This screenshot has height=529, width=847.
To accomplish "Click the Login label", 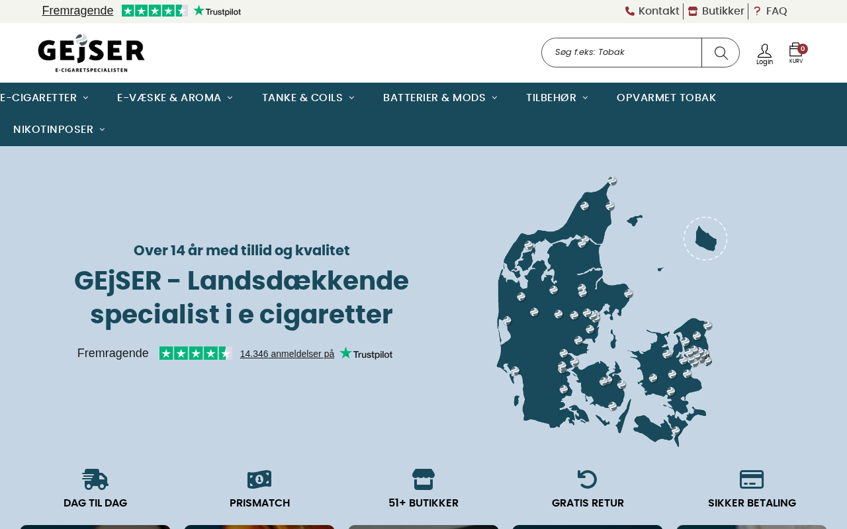I will tap(764, 62).
